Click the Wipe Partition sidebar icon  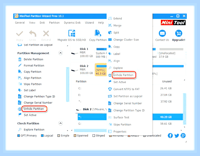(20, 84)
